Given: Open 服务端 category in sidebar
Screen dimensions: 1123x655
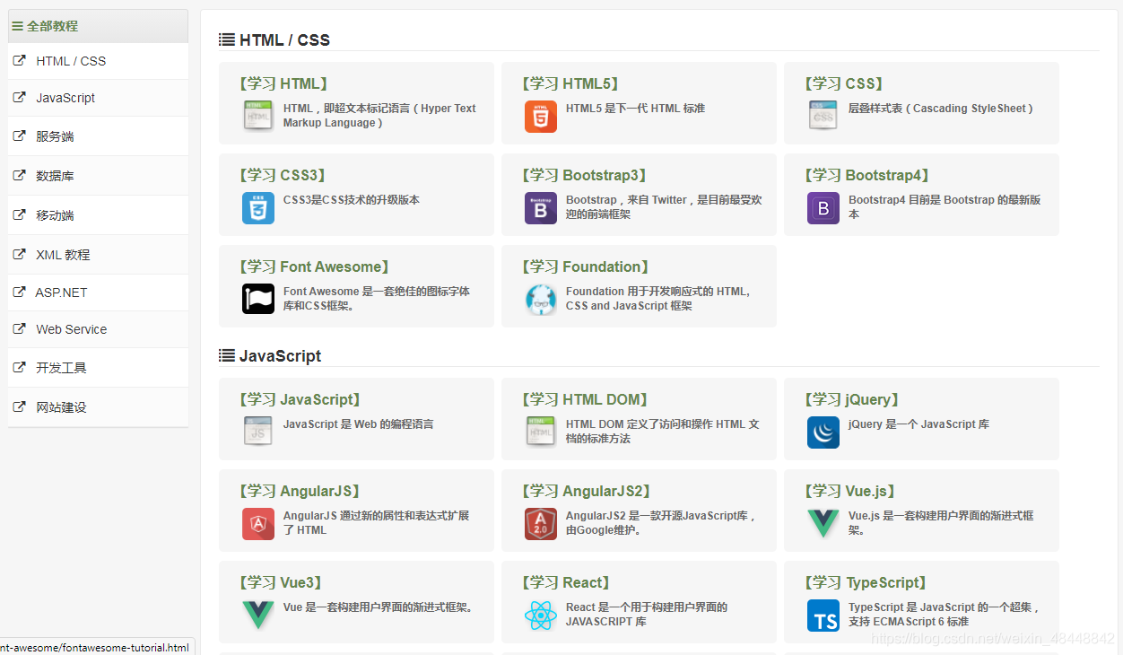Looking at the screenshot, I should pos(98,136).
